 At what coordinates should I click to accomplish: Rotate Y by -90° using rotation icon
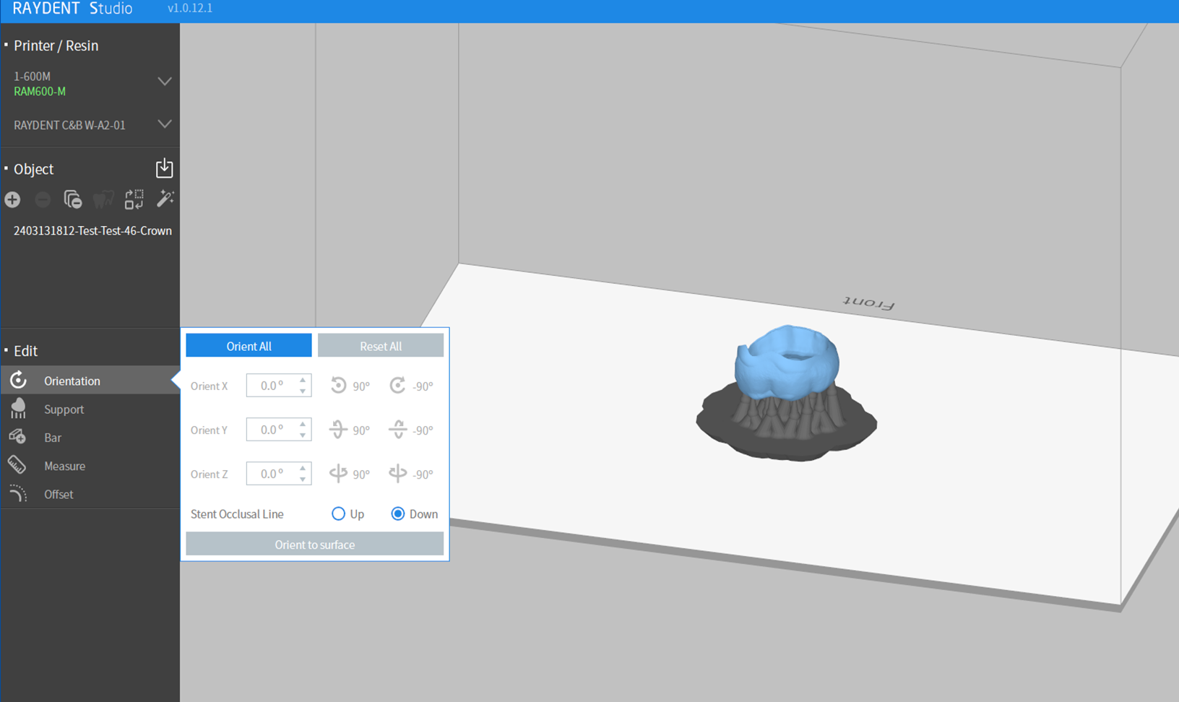tap(398, 430)
